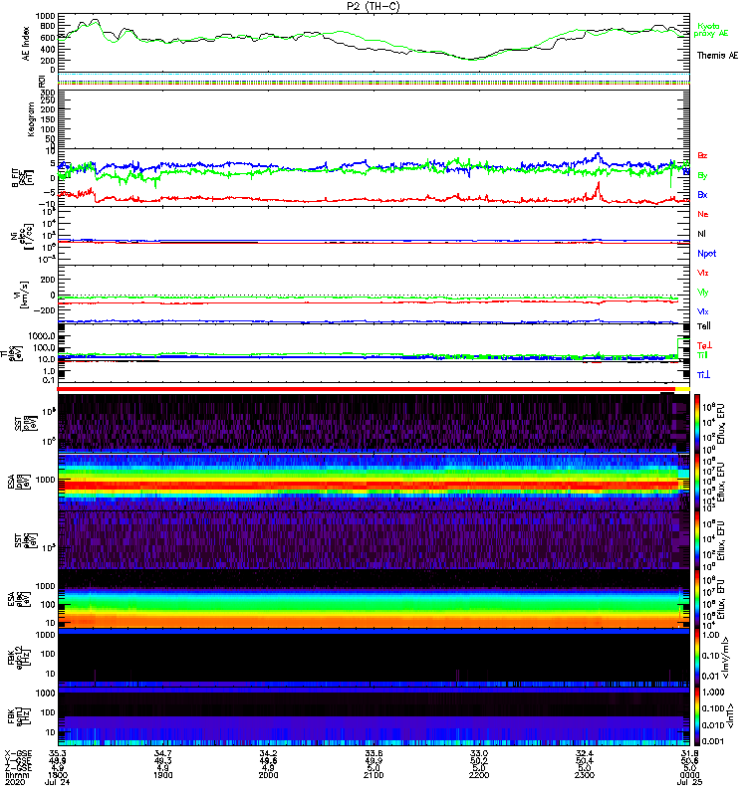Click the -200 tick on Vi axis
The height and width of the screenshot is (796, 747).
(x=44, y=310)
